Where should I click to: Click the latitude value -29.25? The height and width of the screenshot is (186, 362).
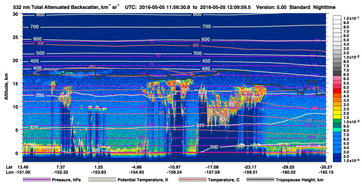click(288, 168)
